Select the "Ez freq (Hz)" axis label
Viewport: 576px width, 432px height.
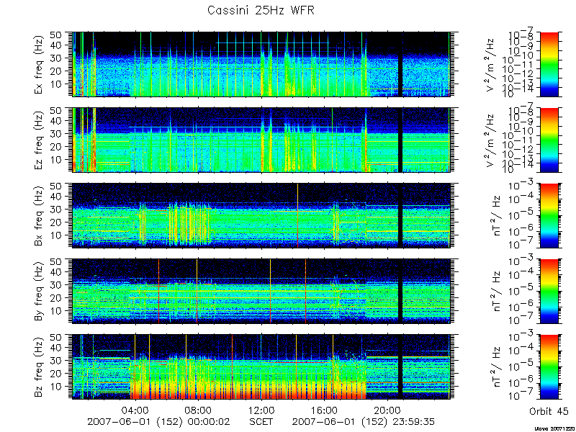pyautogui.click(x=39, y=140)
